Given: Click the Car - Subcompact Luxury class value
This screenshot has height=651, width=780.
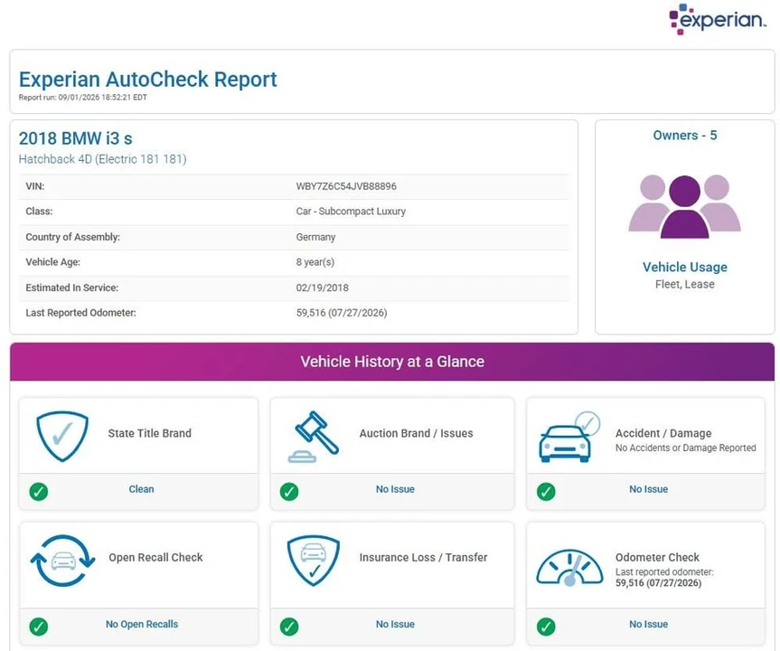Looking at the screenshot, I should tap(351, 211).
